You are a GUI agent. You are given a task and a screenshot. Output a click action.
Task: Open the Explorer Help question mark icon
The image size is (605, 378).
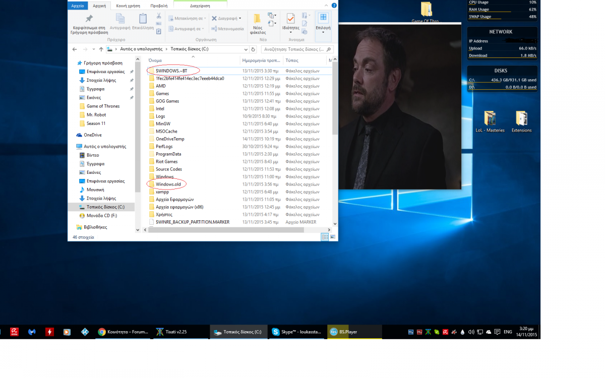click(x=333, y=6)
